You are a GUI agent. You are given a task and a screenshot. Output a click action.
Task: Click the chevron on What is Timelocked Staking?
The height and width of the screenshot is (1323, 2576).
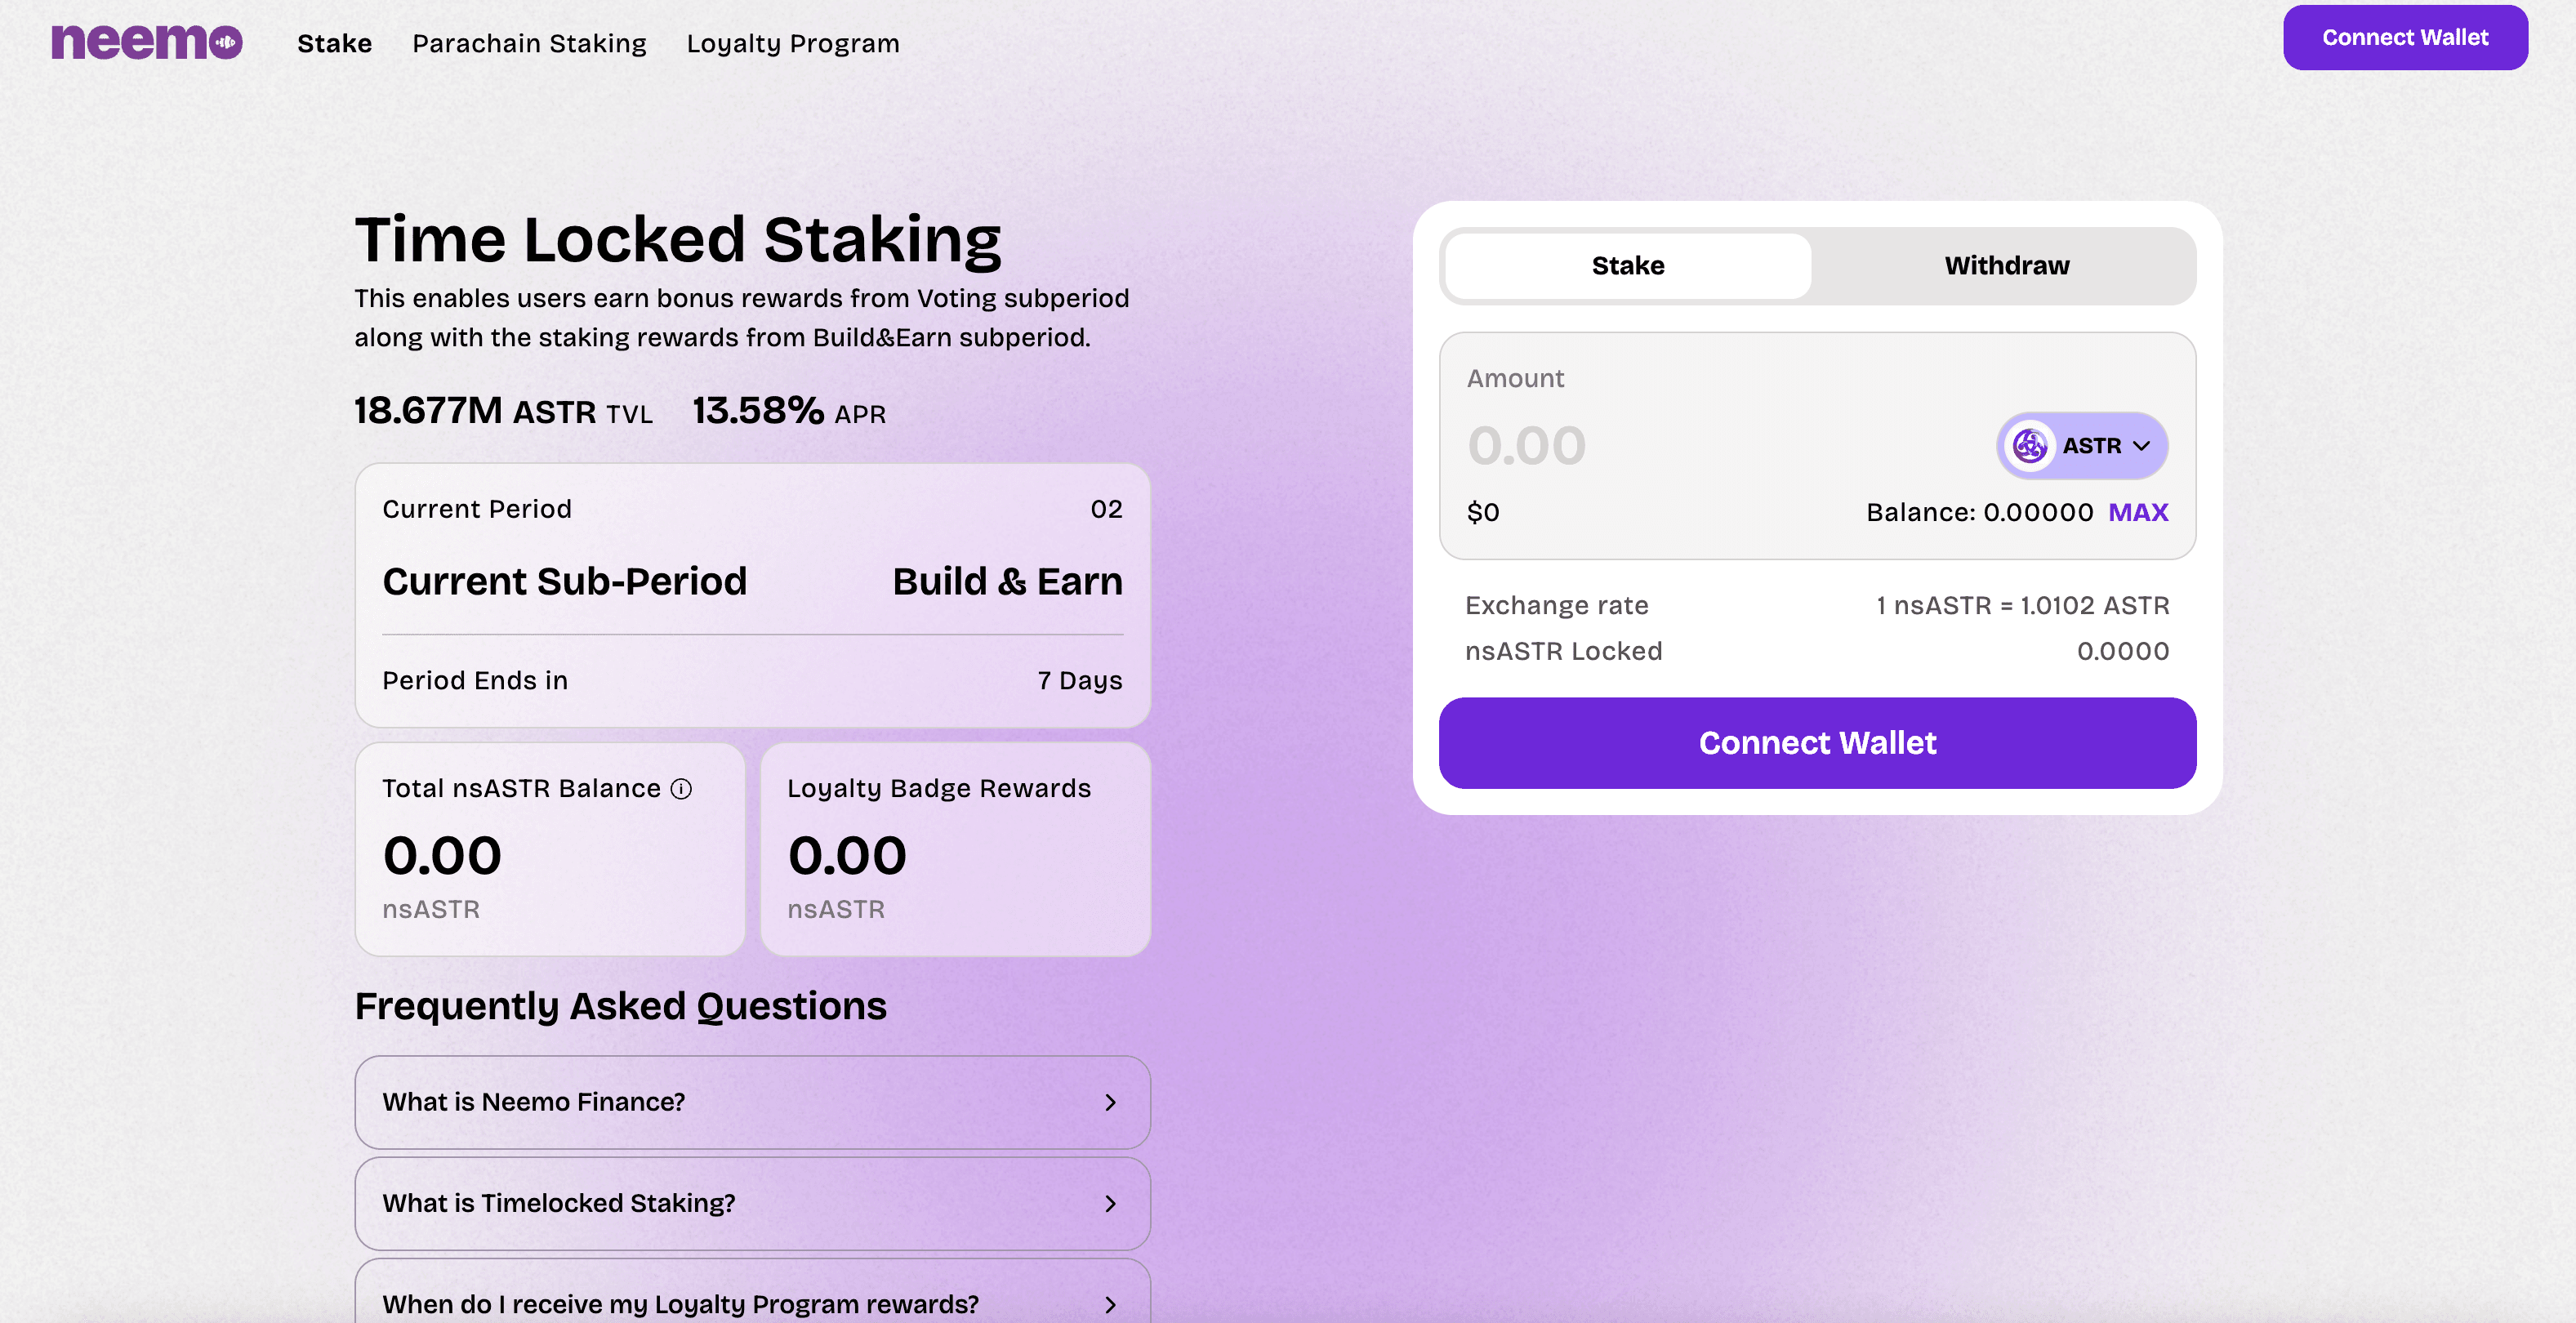1110,1204
